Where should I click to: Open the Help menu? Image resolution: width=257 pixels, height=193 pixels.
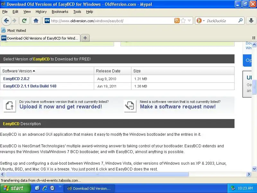coord(90,12)
